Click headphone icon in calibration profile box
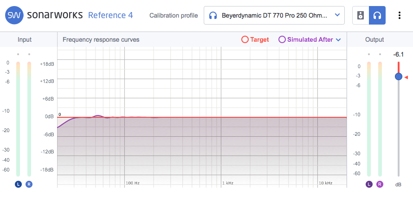 coord(213,15)
